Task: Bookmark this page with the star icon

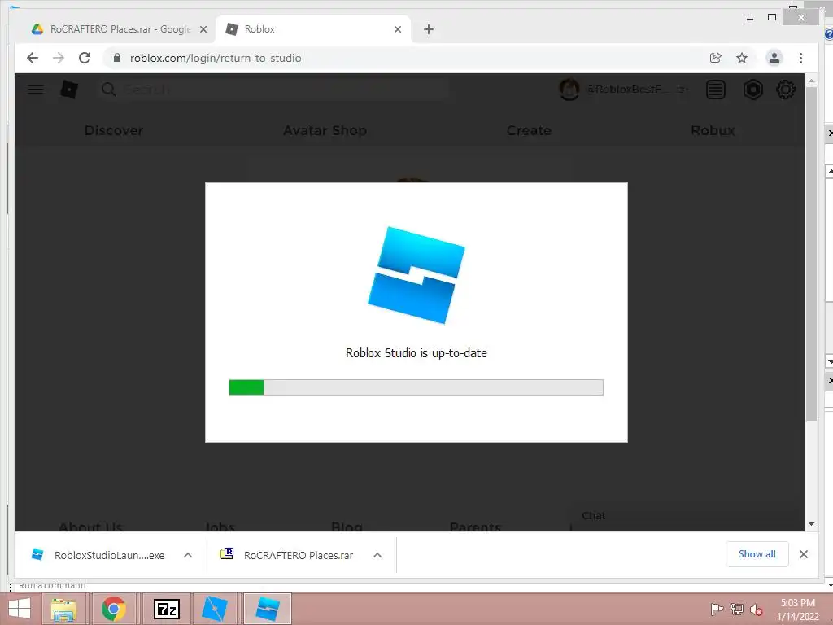Action: (x=742, y=58)
